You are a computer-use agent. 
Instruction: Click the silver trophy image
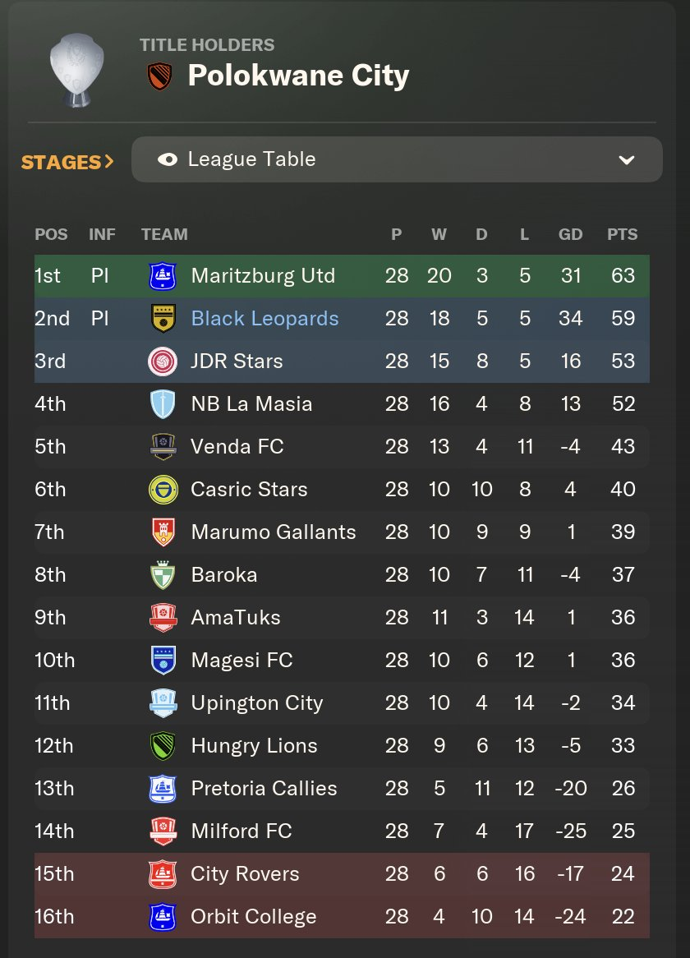point(76,70)
